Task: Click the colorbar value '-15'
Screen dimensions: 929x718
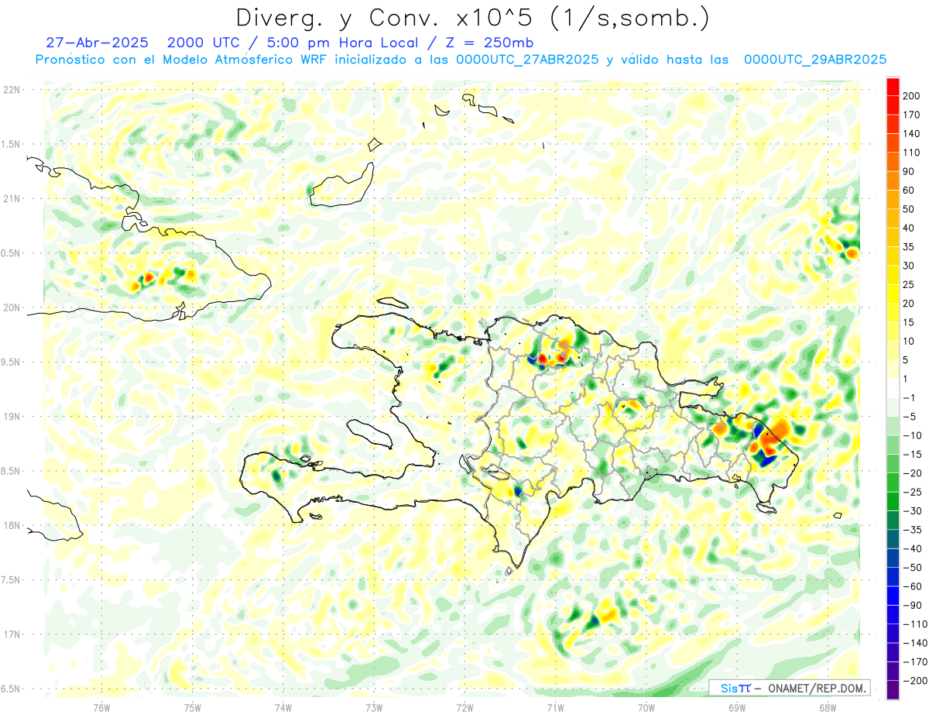Action: tap(913, 454)
